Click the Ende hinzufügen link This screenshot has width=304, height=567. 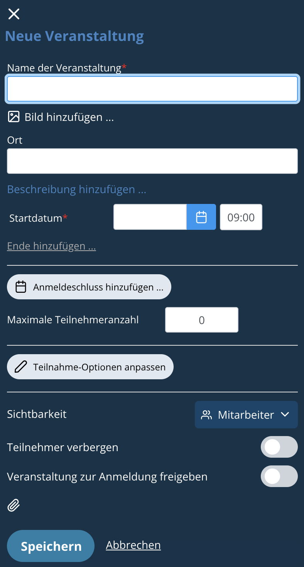pyautogui.click(x=51, y=246)
